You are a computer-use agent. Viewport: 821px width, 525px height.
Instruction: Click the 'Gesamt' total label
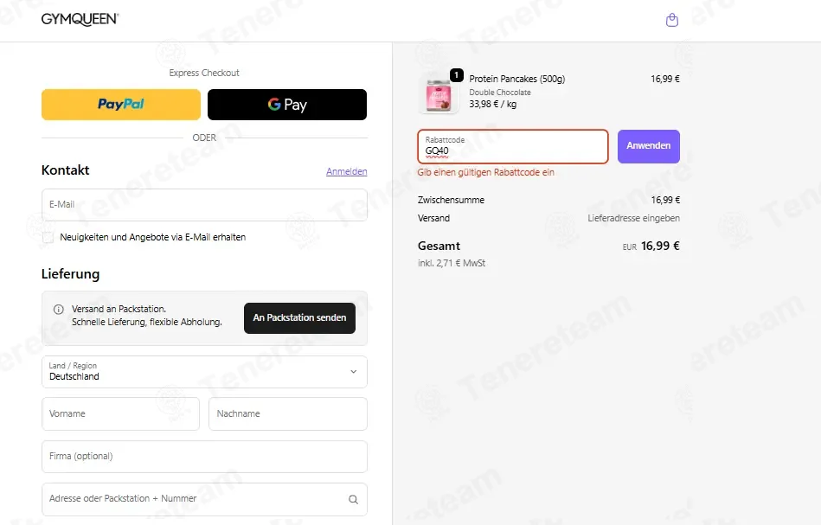click(x=439, y=246)
